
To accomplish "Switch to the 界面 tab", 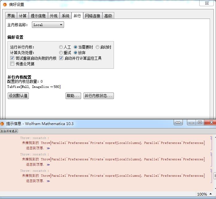I will click(x=11, y=16).
